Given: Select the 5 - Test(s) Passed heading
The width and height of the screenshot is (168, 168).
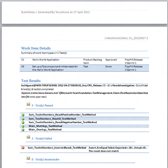Looking at the screenshot, I should point(42,105).
